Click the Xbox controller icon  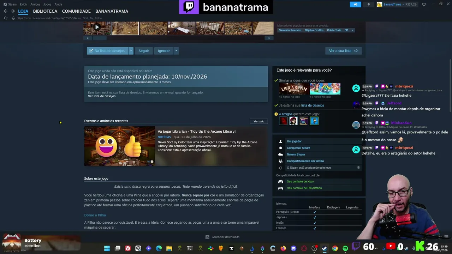(280, 182)
